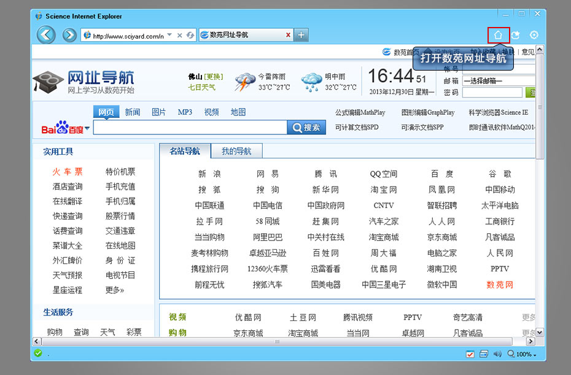Select the 数苑网址导航 browser tab
Image resolution: width=571 pixels, height=375 pixels.
(246, 35)
